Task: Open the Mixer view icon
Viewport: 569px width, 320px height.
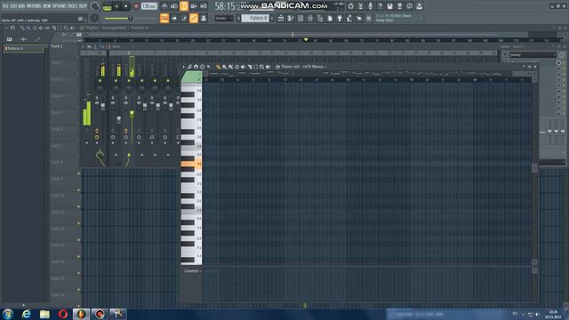Action: tap(310, 18)
